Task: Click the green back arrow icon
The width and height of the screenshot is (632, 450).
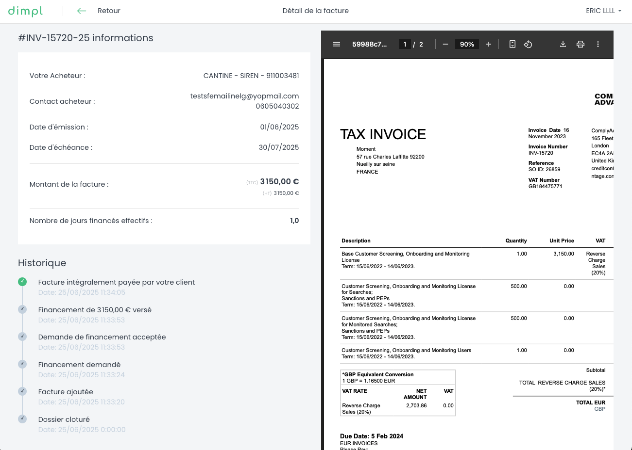Action: pos(82,11)
